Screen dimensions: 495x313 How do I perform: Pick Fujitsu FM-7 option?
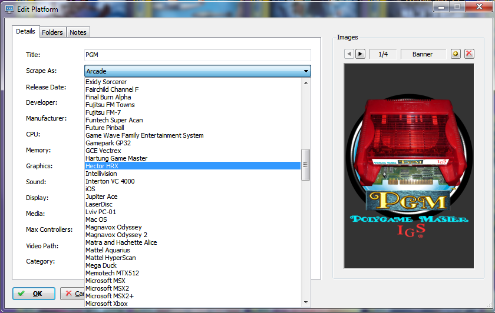click(193, 112)
